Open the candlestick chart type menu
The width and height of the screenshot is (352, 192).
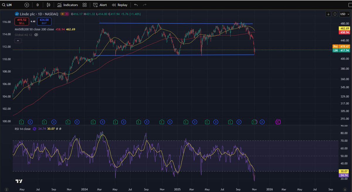pos(48,5)
